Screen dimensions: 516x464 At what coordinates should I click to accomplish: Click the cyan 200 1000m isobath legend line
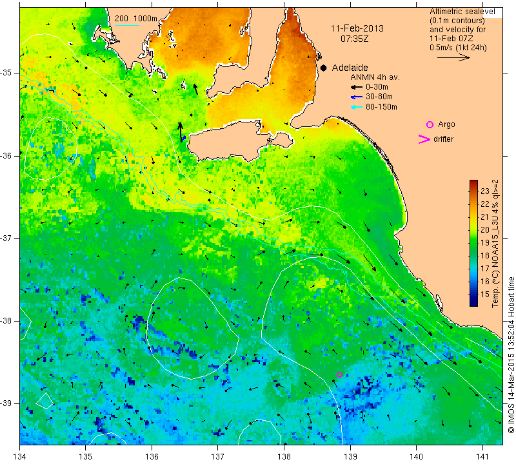127,25
